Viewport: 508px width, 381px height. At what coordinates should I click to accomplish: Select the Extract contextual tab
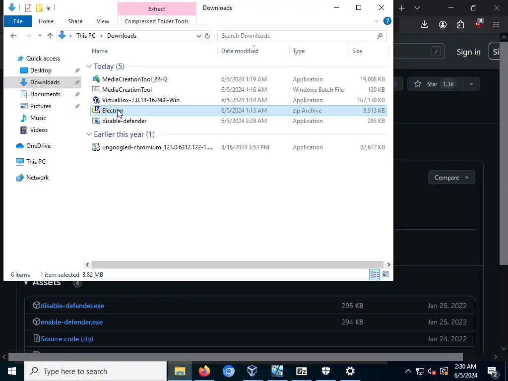point(157,9)
